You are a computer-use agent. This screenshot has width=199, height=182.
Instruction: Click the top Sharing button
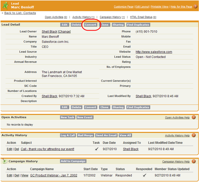click(x=118, y=25)
